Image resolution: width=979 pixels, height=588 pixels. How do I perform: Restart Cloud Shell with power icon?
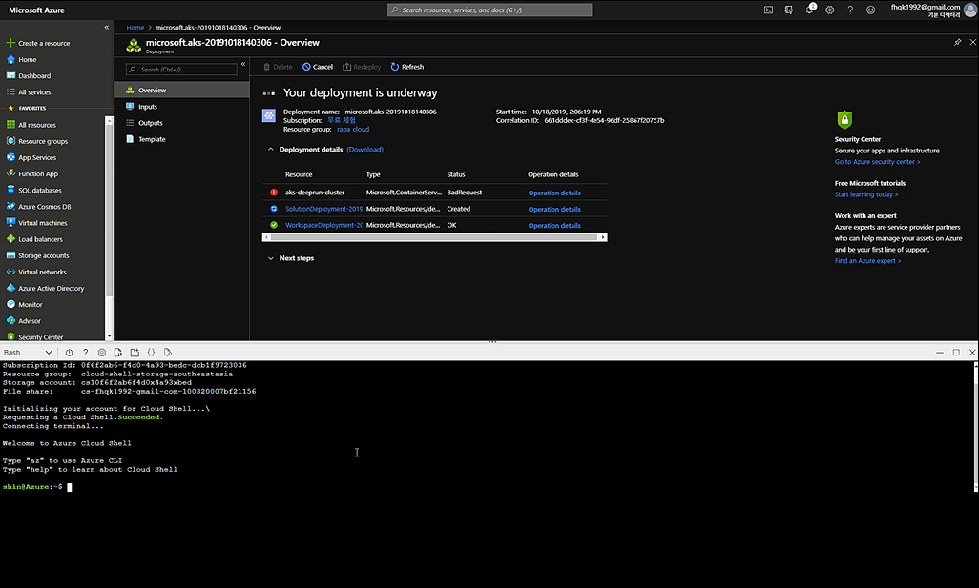tap(70, 353)
